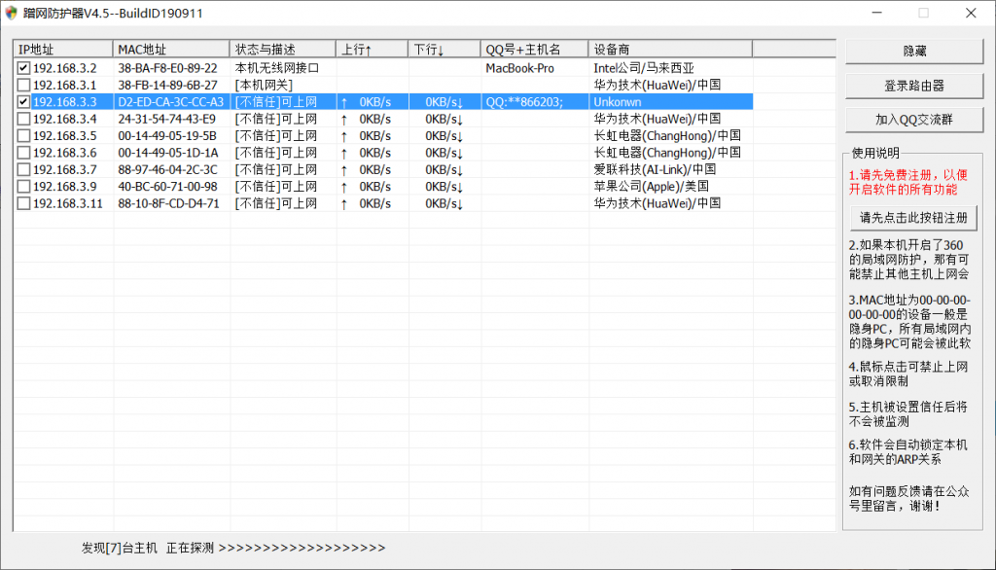The image size is (996, 570).
Task: Check the box for 192.168.3.1
Action: pyautogui.click(x=23, y=86)
